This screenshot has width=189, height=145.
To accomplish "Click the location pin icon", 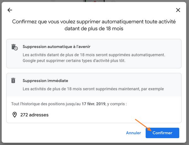I will coord(14,115).
